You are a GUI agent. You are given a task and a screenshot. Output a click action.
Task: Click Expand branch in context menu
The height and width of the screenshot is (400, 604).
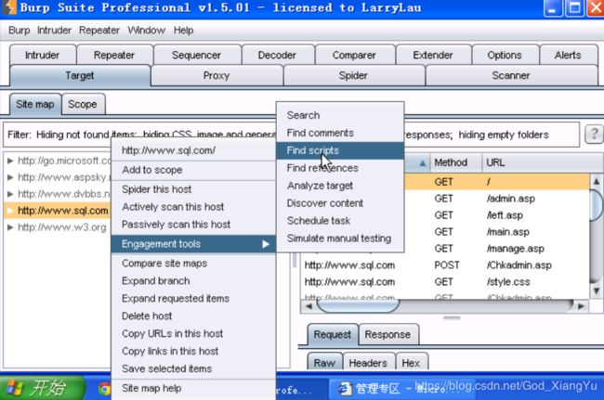(x=193, y=281)
